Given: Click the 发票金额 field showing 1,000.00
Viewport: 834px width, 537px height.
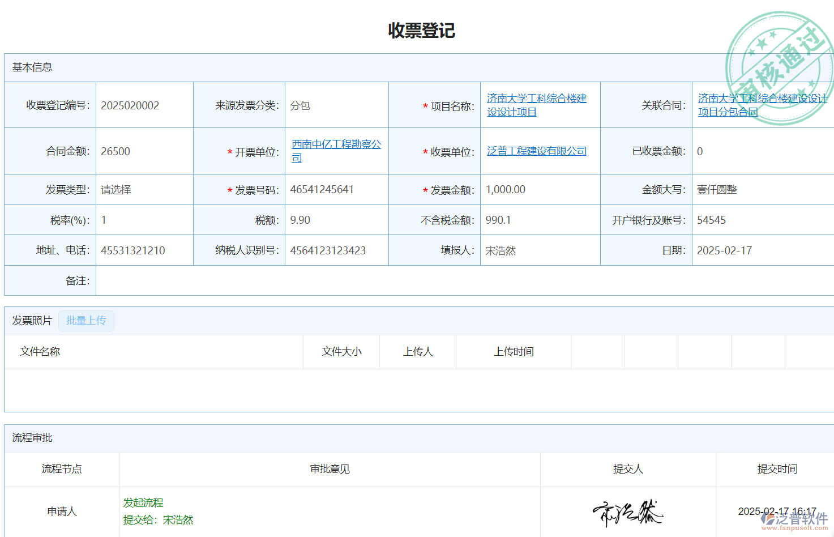Looking at the screenshot, I should [505, 190].
